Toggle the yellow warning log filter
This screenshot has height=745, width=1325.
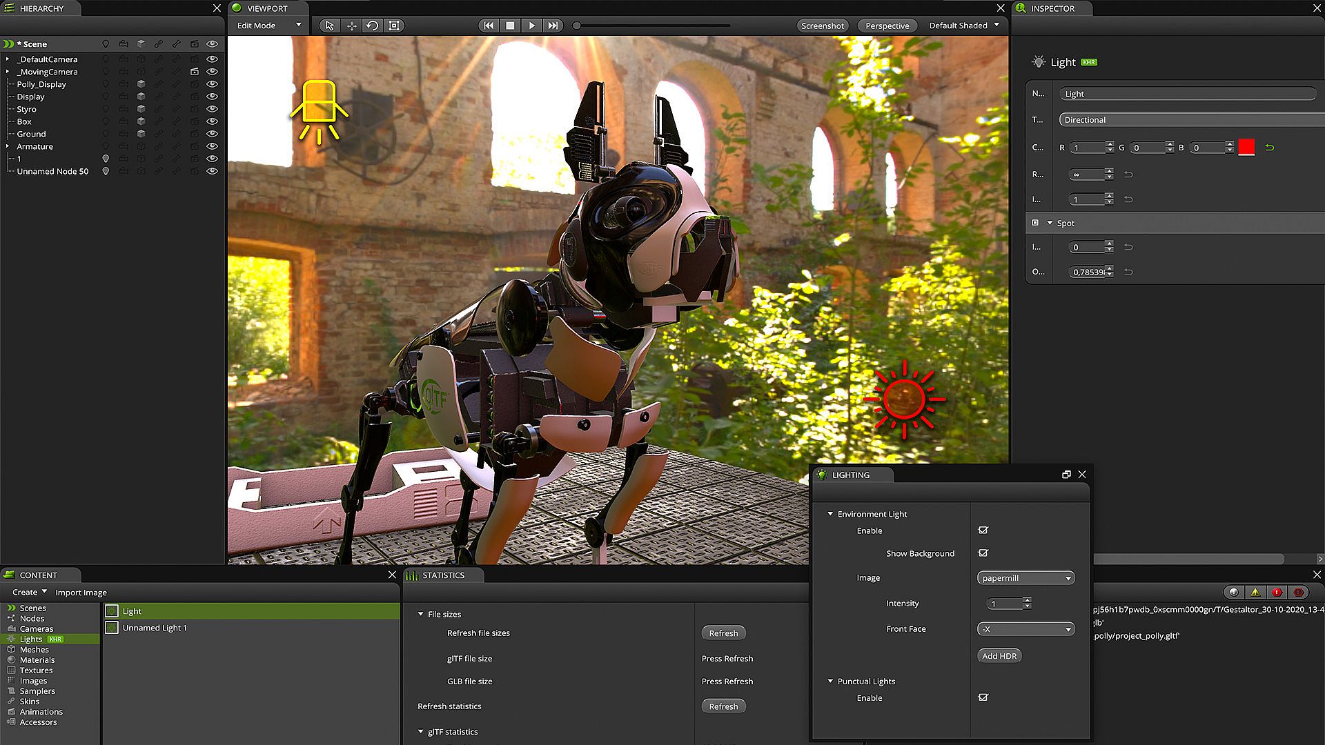tap(1255, 592)
